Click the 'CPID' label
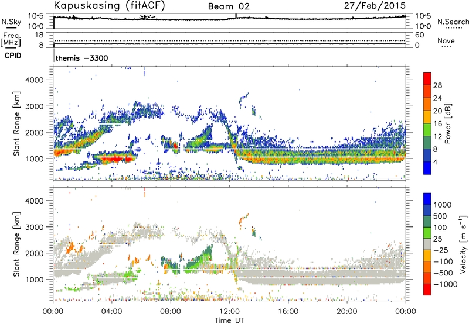This screenshot has height=324, width=469. 13,56
